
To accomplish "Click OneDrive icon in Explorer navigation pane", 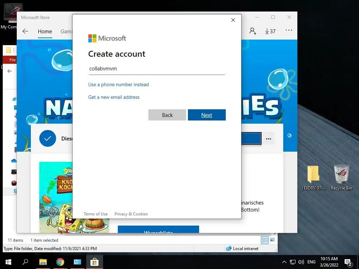I will click(x=14, y=161).
